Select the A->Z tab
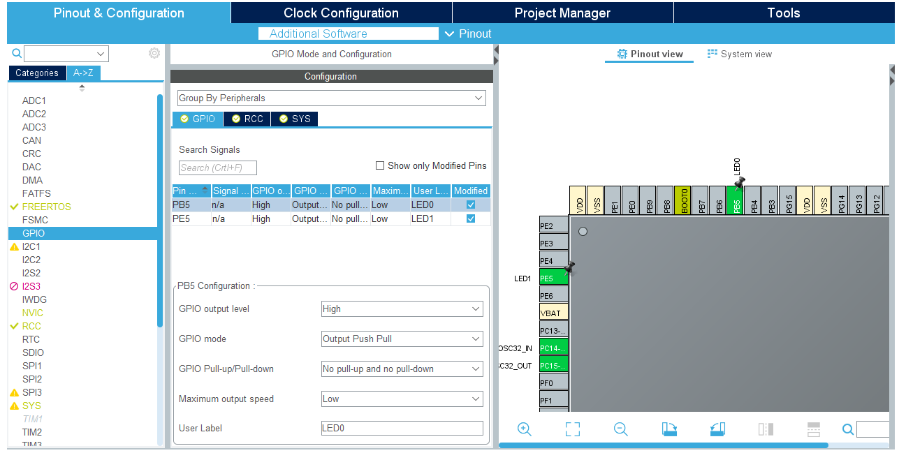The height and width of the screenshot is (453, 899). click(x=83, y=73)
